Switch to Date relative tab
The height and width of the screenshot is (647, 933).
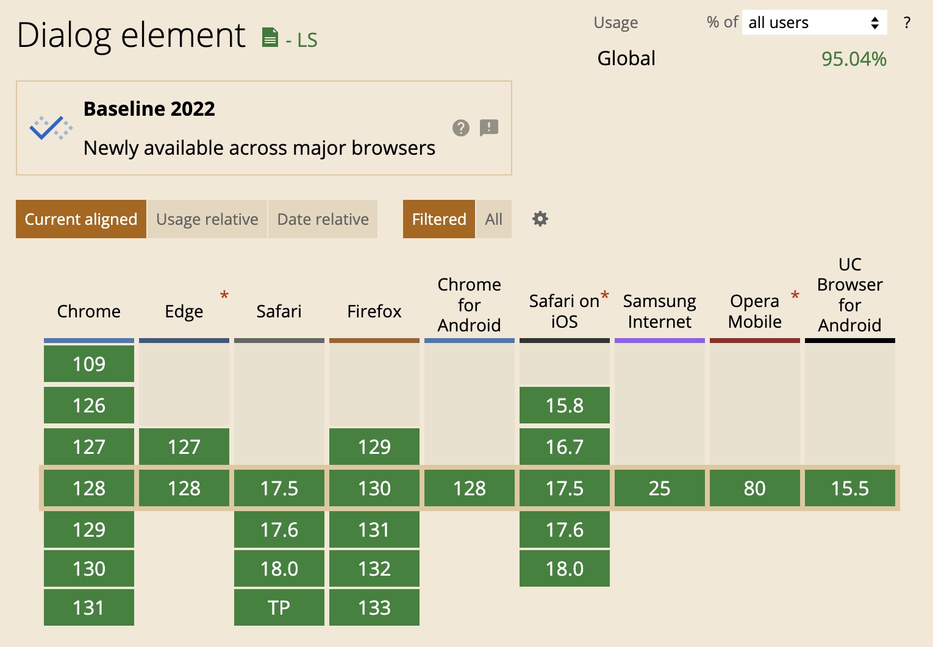pos(323,219)
